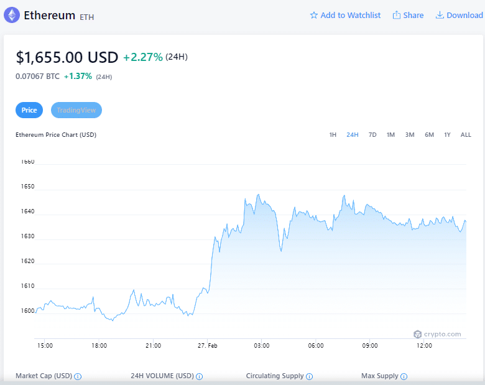
Task: Select the 6M time range
Action: pos(429,134)
